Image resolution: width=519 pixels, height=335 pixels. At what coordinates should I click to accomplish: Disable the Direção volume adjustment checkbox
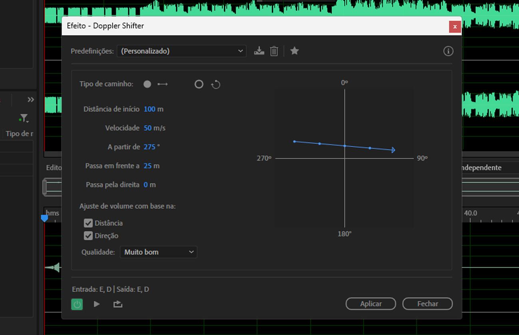pyautogui.click(x=88, y=236)
